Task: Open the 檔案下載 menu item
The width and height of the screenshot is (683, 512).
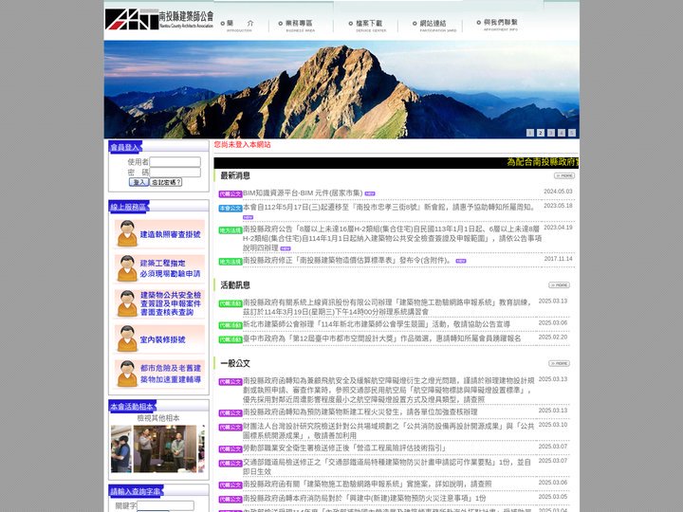Action: (x=368, y=26)
